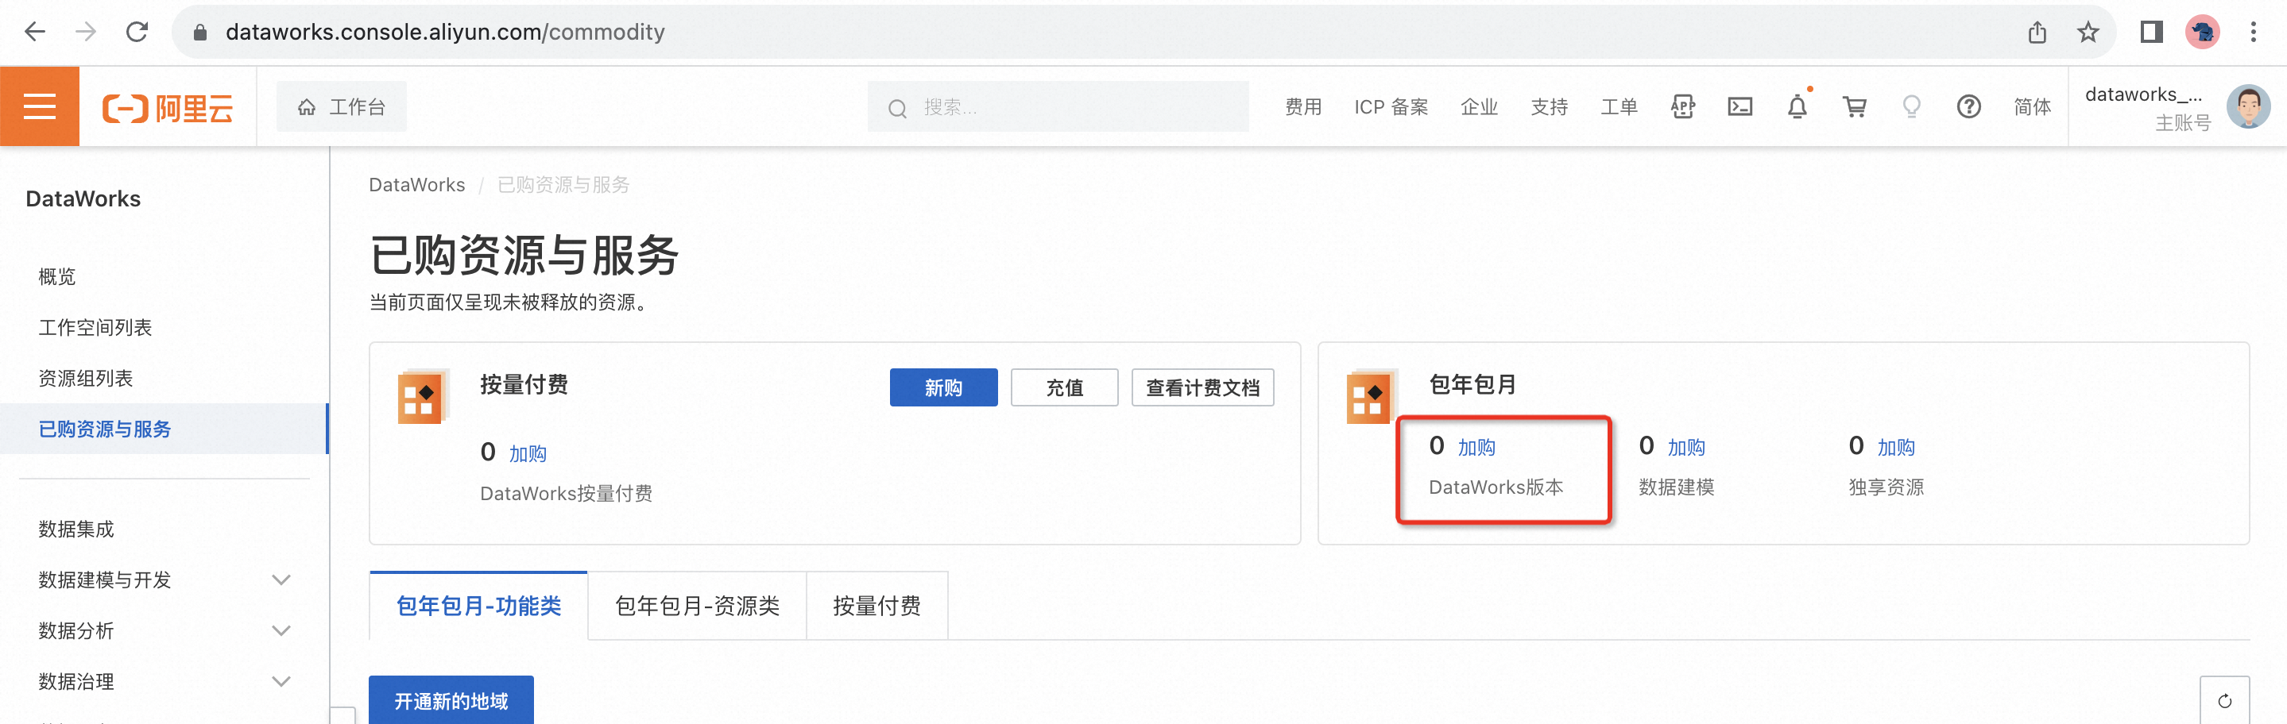
Task: Open the shopping cart icon
Action: pos(1855,106)
